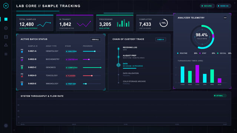Click the blue vial icon for S-8821-A
Image resolution: width=237 pixels, height=133 pixels.
(x=22, y=51)
